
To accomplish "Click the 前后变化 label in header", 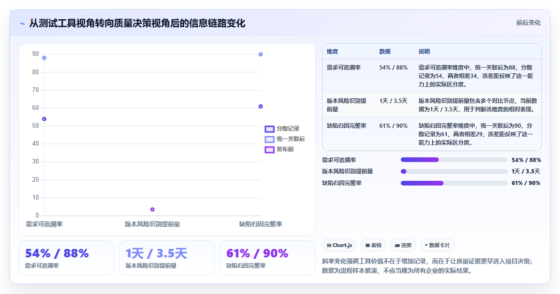I will tap(528, 23).
